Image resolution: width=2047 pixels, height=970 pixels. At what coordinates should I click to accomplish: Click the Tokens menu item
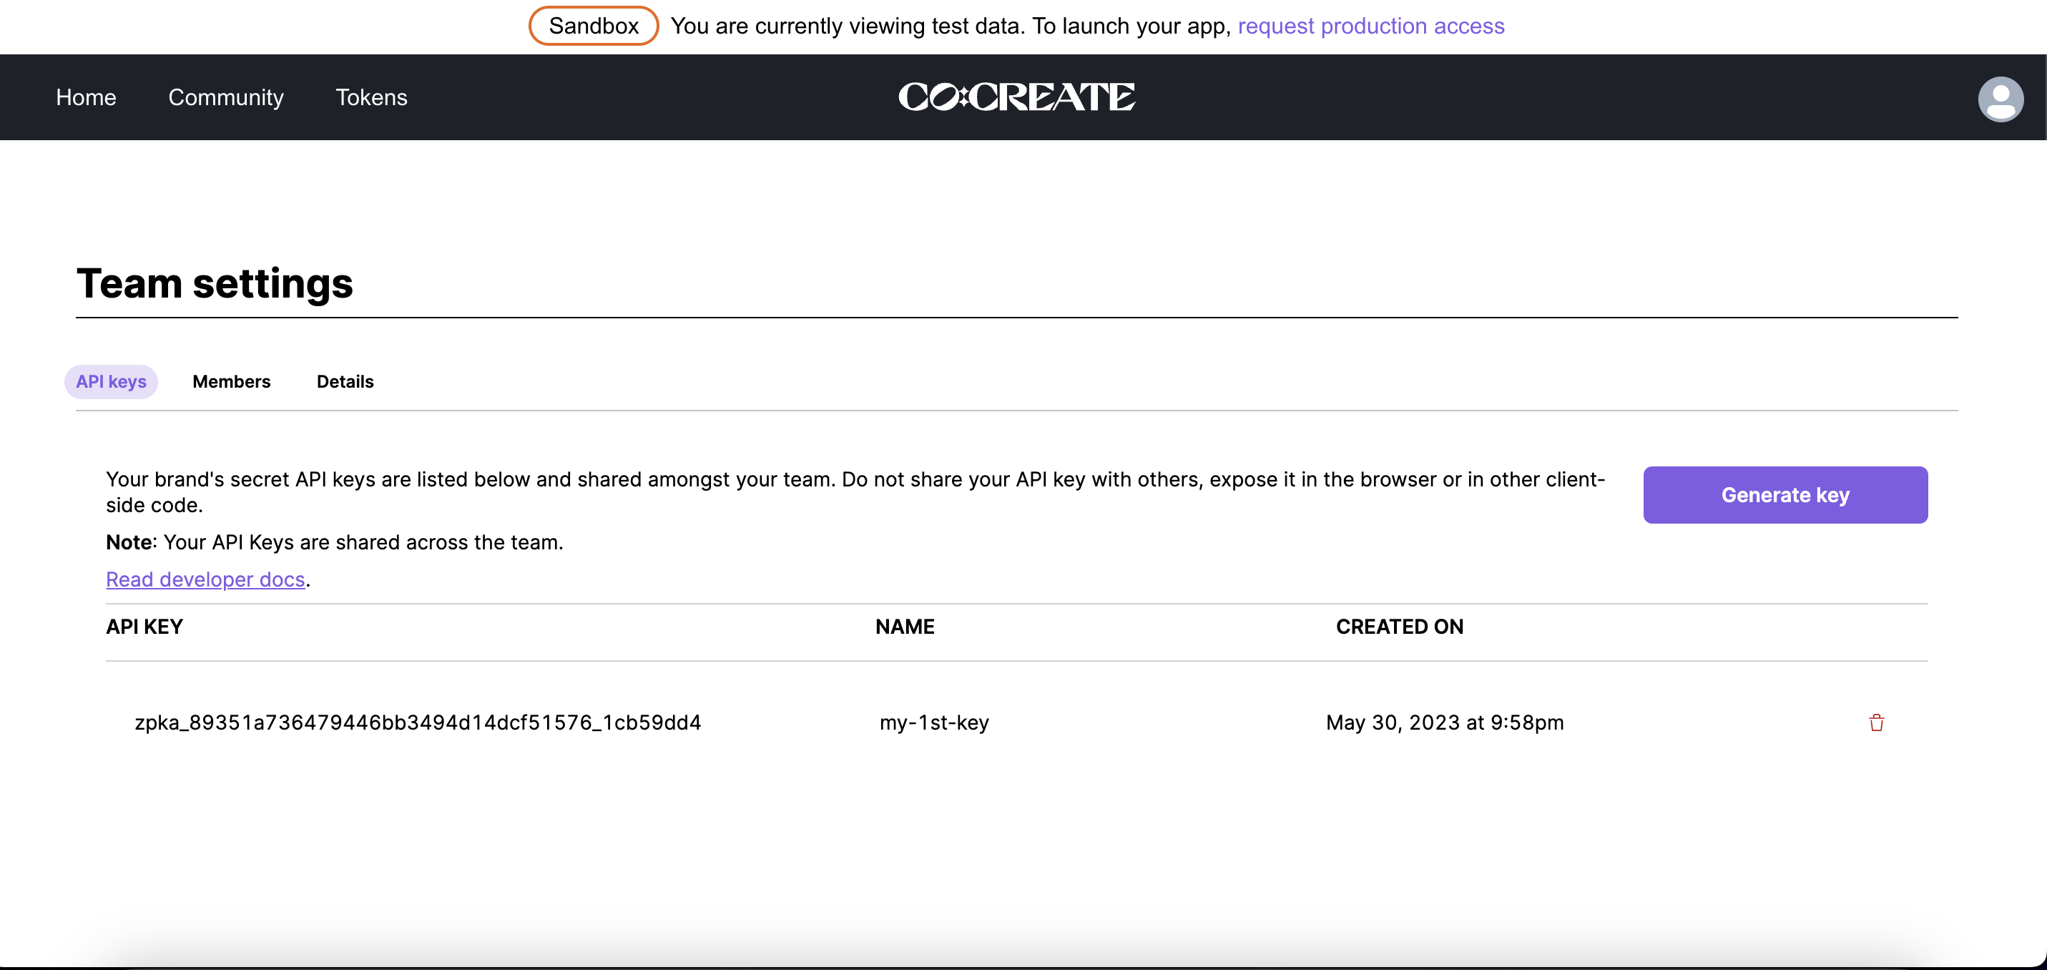coord(370,95)
